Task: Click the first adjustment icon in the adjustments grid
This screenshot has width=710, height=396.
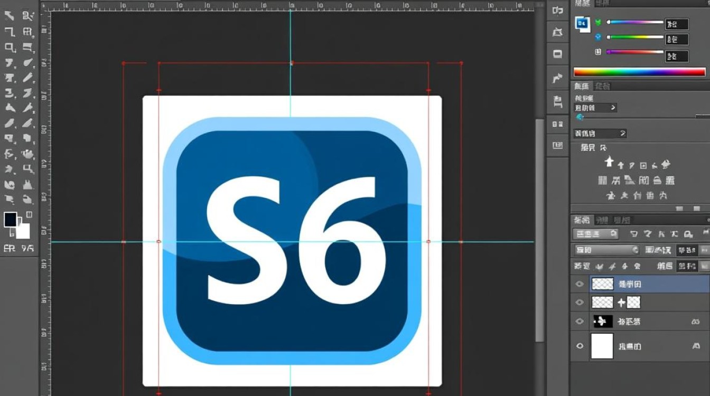Action: tap(610, 162)
